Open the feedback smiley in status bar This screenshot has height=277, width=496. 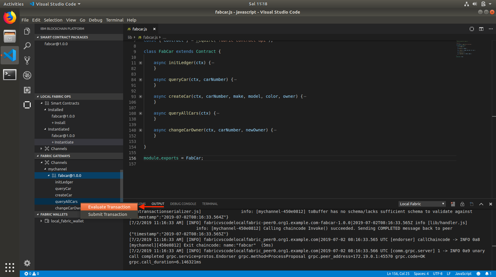point(478,274)
